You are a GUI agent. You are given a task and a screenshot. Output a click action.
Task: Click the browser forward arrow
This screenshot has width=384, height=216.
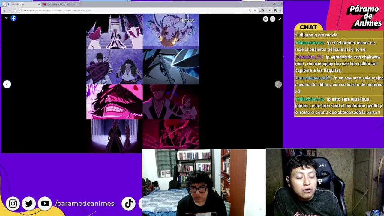point(9,10)
